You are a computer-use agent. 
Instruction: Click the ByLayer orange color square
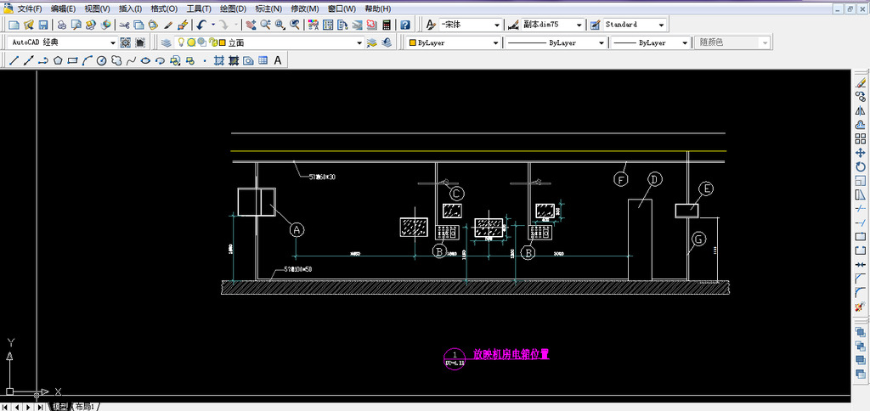coord(412,42)
